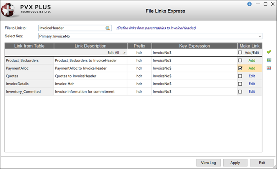Click the green arrow icon beside the grid
This screenshot has height=169, width=277.
(269, 60)
